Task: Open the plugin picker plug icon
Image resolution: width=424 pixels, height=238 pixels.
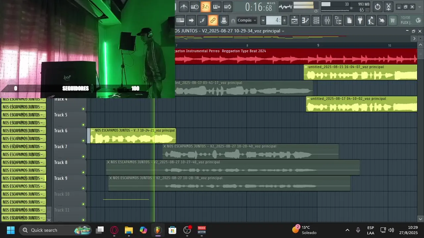Action: (360, 20)
